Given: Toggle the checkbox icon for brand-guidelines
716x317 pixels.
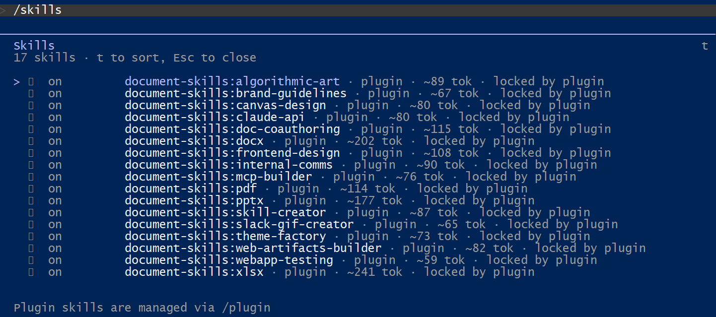Looking at the screenshot, I should tap(31, 93).
